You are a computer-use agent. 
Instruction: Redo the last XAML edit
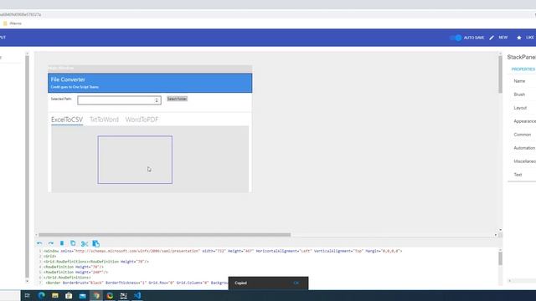tap(51, 243)
